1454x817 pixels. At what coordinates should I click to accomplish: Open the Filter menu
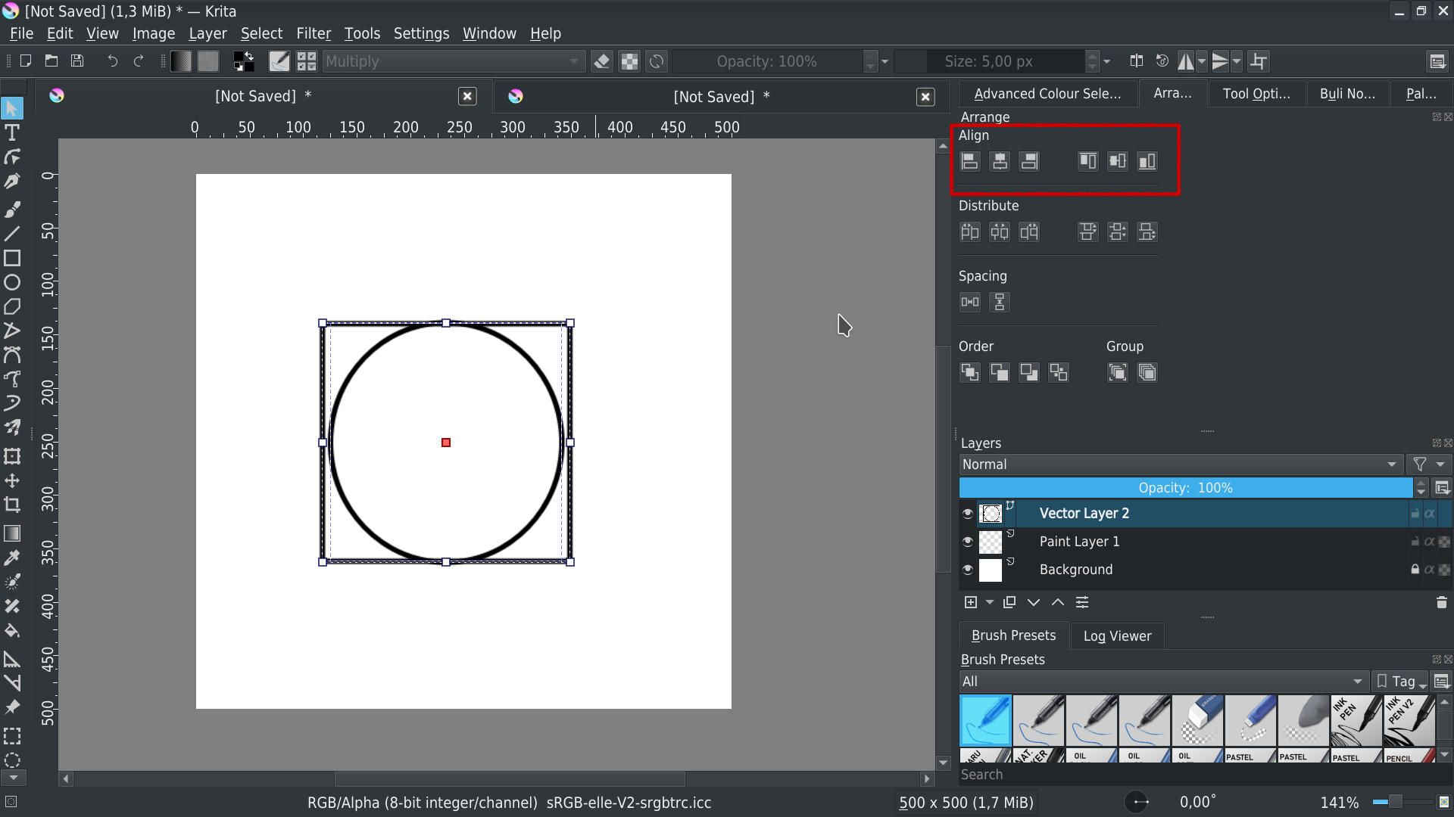[x=313, y=33]
